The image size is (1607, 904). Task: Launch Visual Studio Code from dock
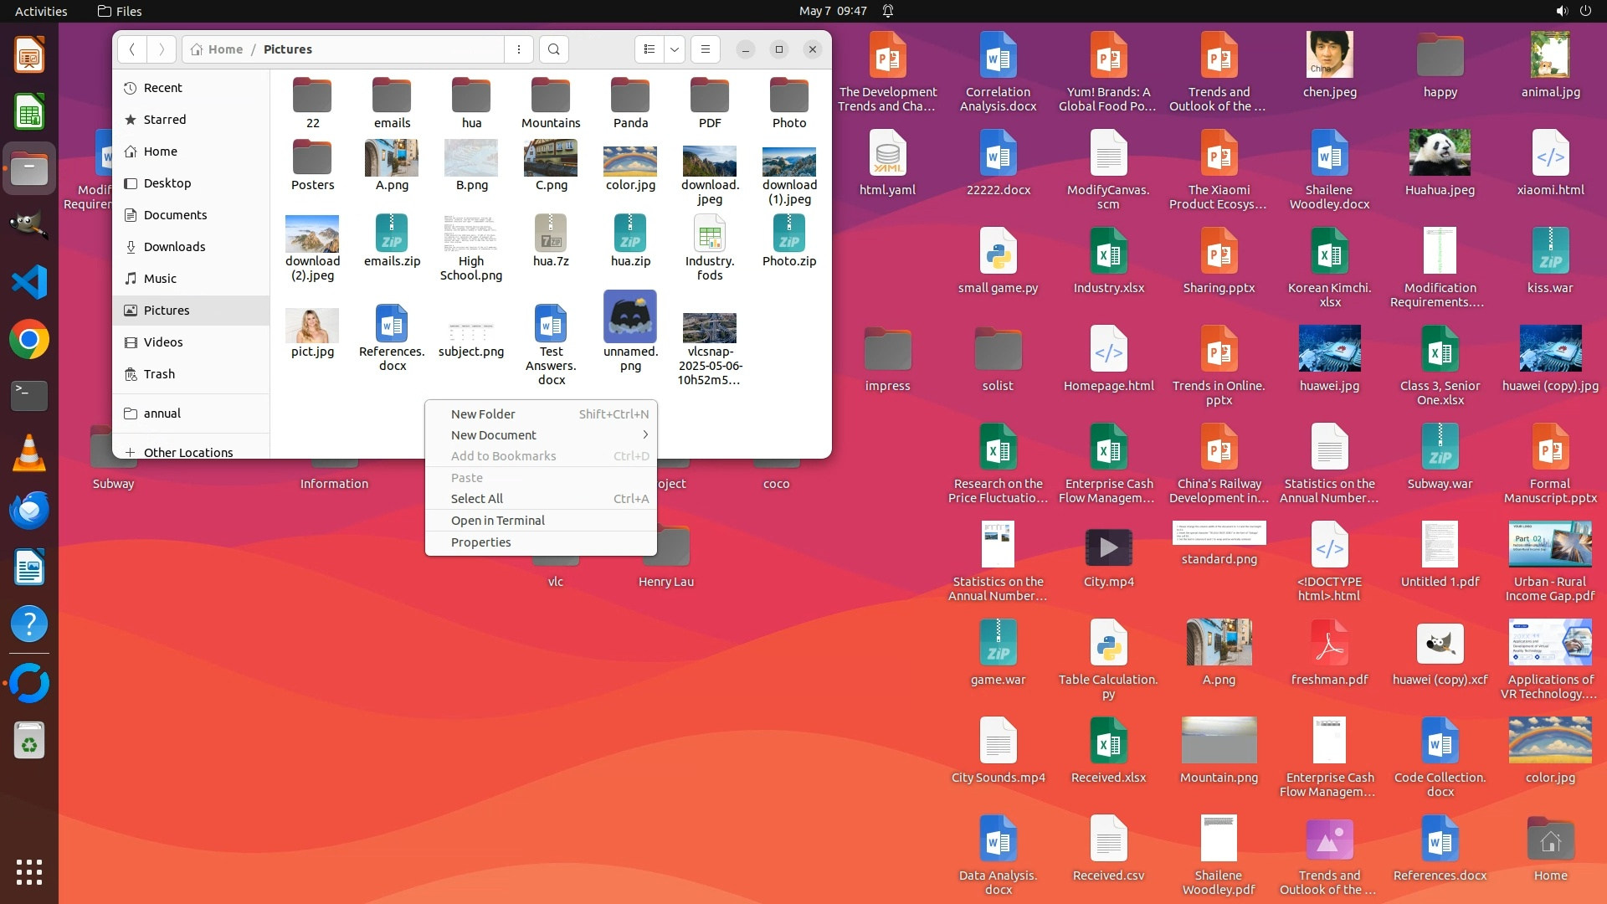[x=29, y=282]
